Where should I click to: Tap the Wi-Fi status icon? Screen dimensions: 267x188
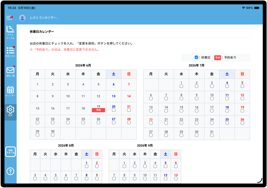coord(244,8)
